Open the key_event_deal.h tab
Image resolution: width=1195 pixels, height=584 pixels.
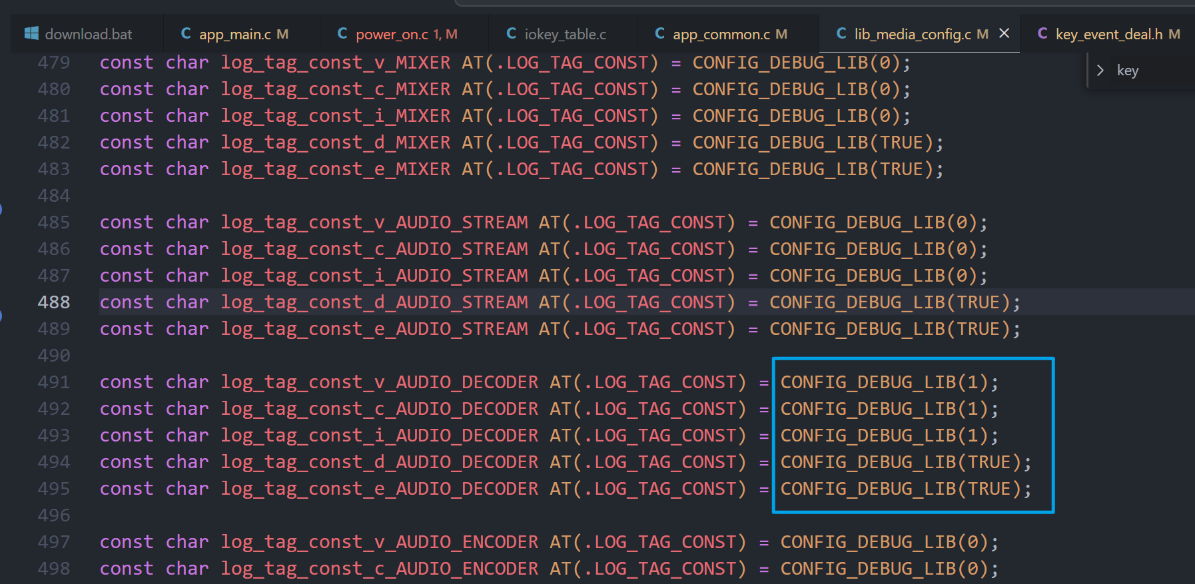point(1107,34)
